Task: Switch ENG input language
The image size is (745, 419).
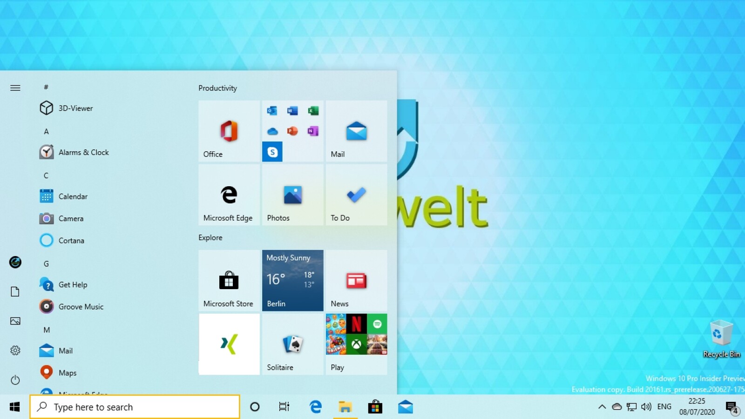Action: [x=664, y=407]
